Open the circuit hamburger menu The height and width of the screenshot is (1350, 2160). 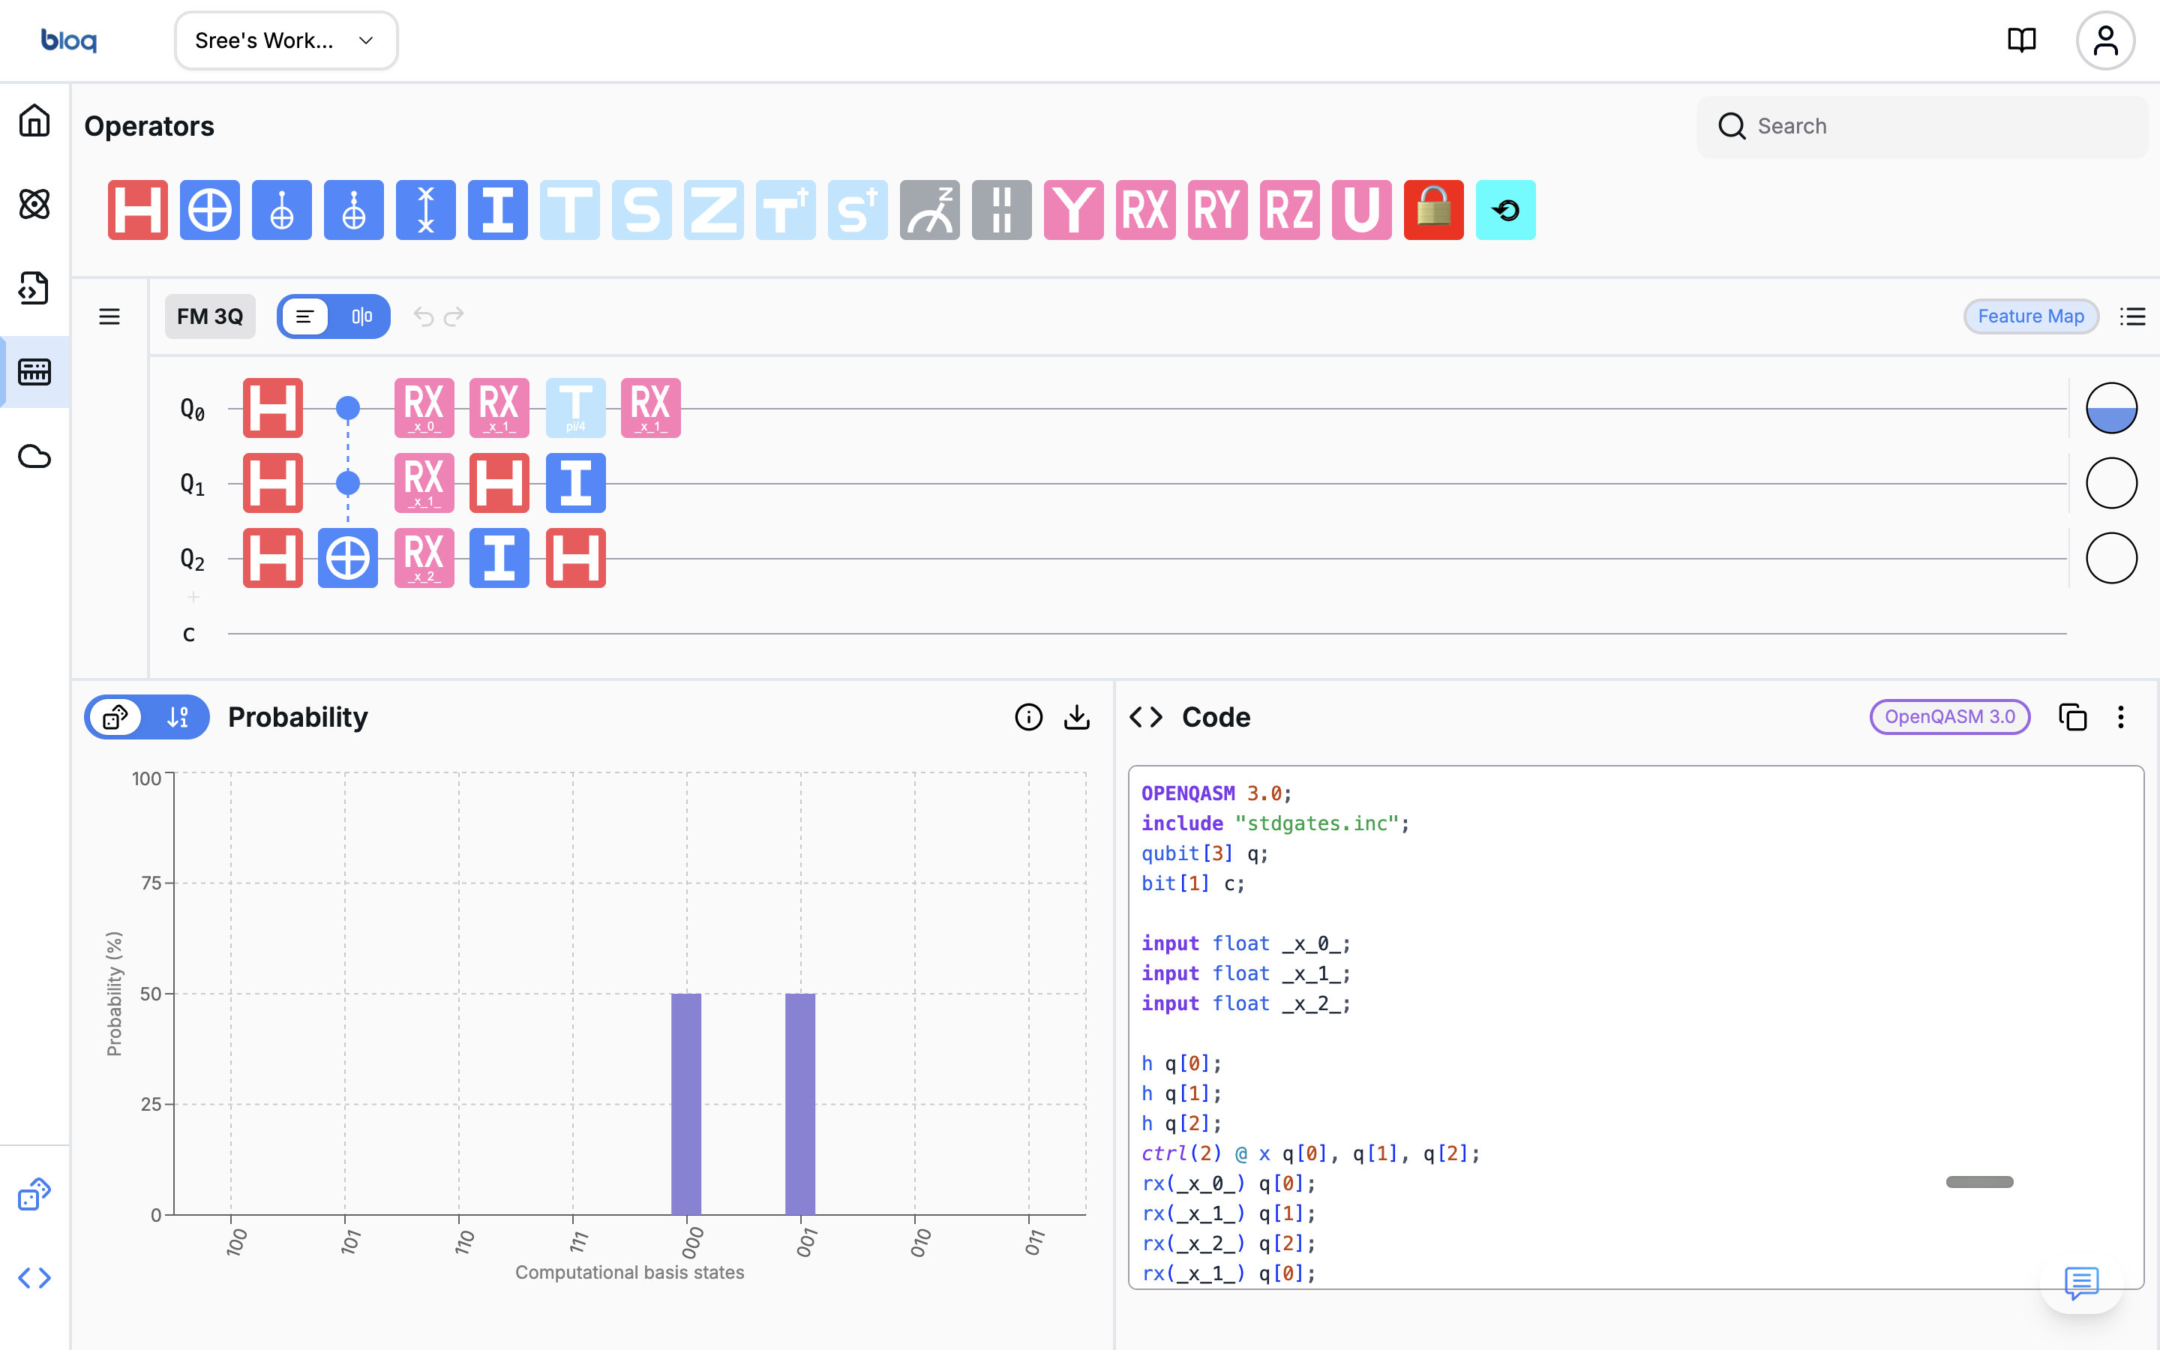click(x=109, y=317)
